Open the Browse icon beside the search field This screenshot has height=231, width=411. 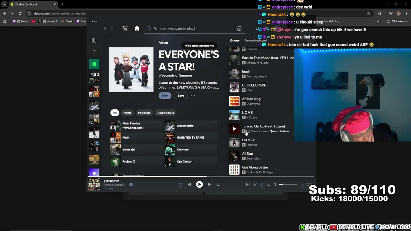point(239,29)
